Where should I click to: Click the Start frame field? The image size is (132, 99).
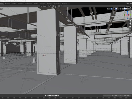[118, 95]
